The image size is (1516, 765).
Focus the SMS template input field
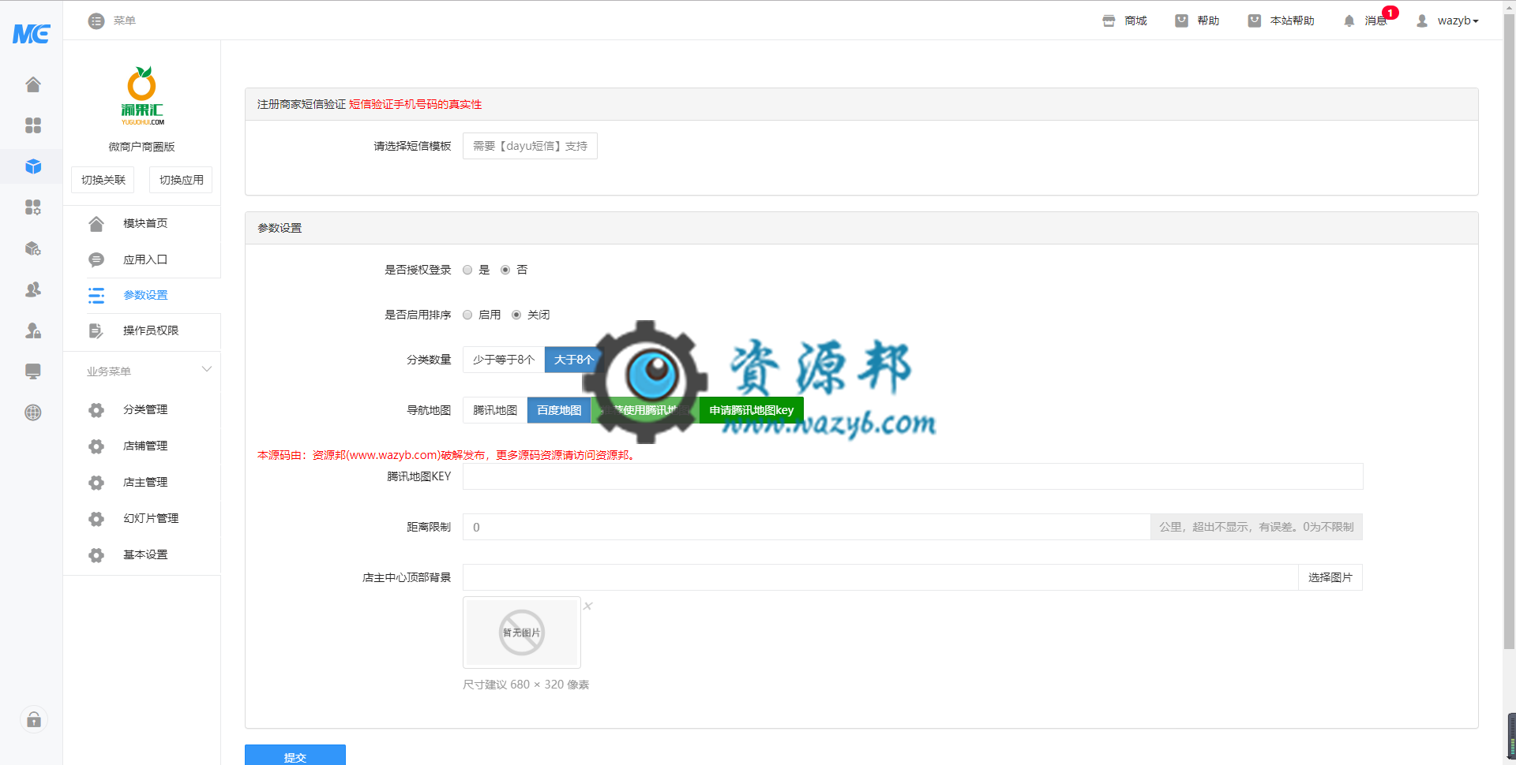tap(530, 146)
